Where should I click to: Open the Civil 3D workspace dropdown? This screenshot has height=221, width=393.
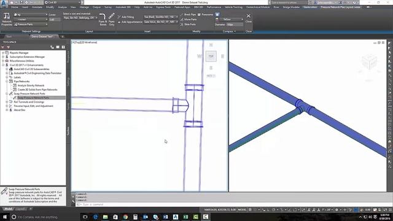pyautogui.click(x=63, y=2)
